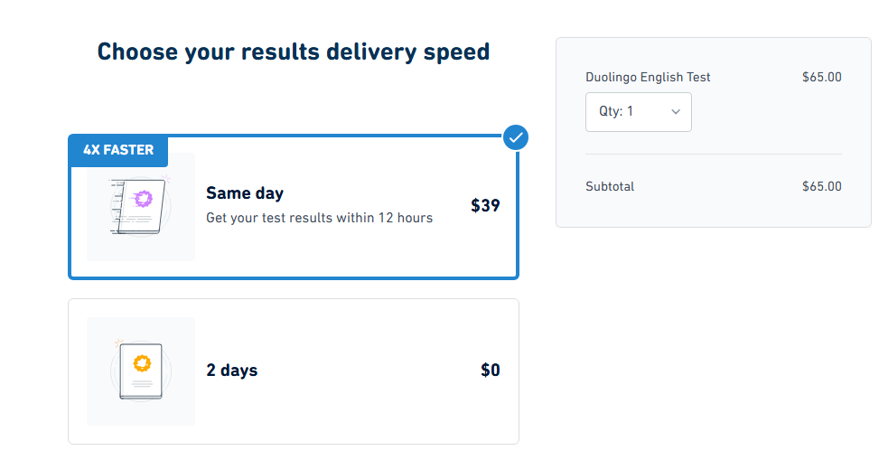The height and width of the screenshot is (460, 879).
Task: Choose the free $0 delivery price
Action: (x=490, y=371)
